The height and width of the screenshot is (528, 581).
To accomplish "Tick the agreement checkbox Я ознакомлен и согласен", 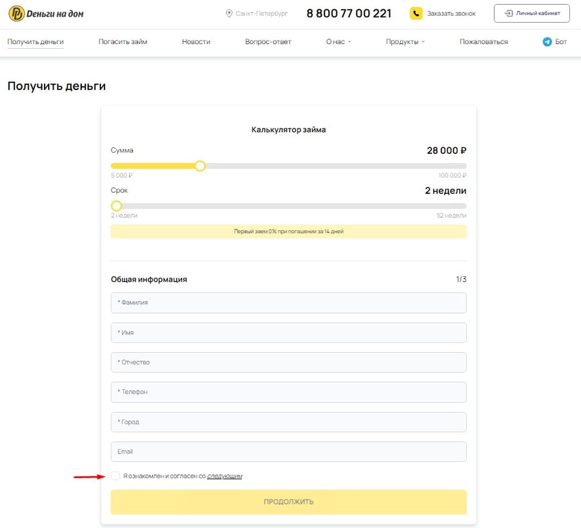I will (116, 476).
